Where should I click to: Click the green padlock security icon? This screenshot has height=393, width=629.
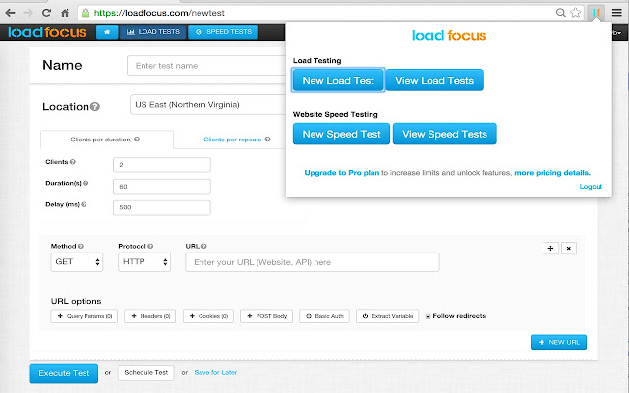(x=86, y=13)
